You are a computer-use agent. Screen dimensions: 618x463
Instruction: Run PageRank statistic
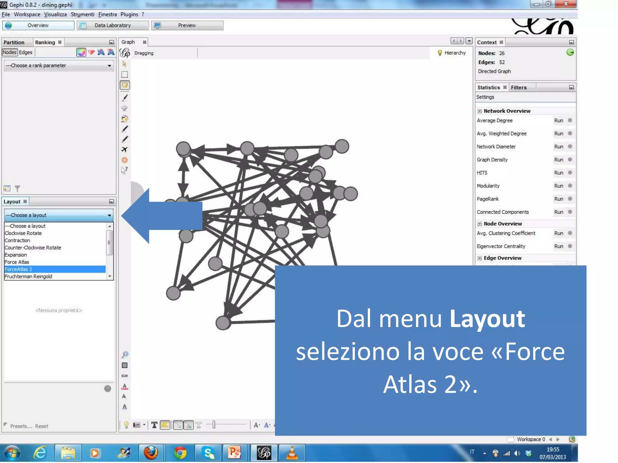pos(559,199)
